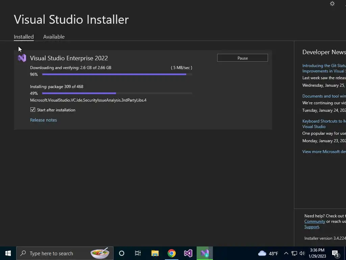Show hidden system tray icons
Screen dimensions: 346x260
coord(286,253)
